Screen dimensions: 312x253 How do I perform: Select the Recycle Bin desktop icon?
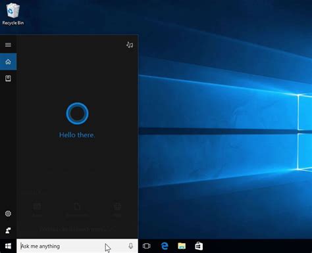(13, 14)
